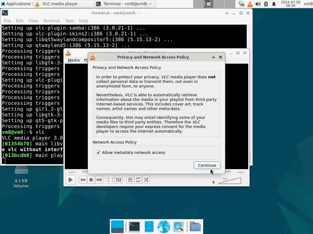
Task: Open the Terminal Edit menu
Action: click(x=20, y=21)
